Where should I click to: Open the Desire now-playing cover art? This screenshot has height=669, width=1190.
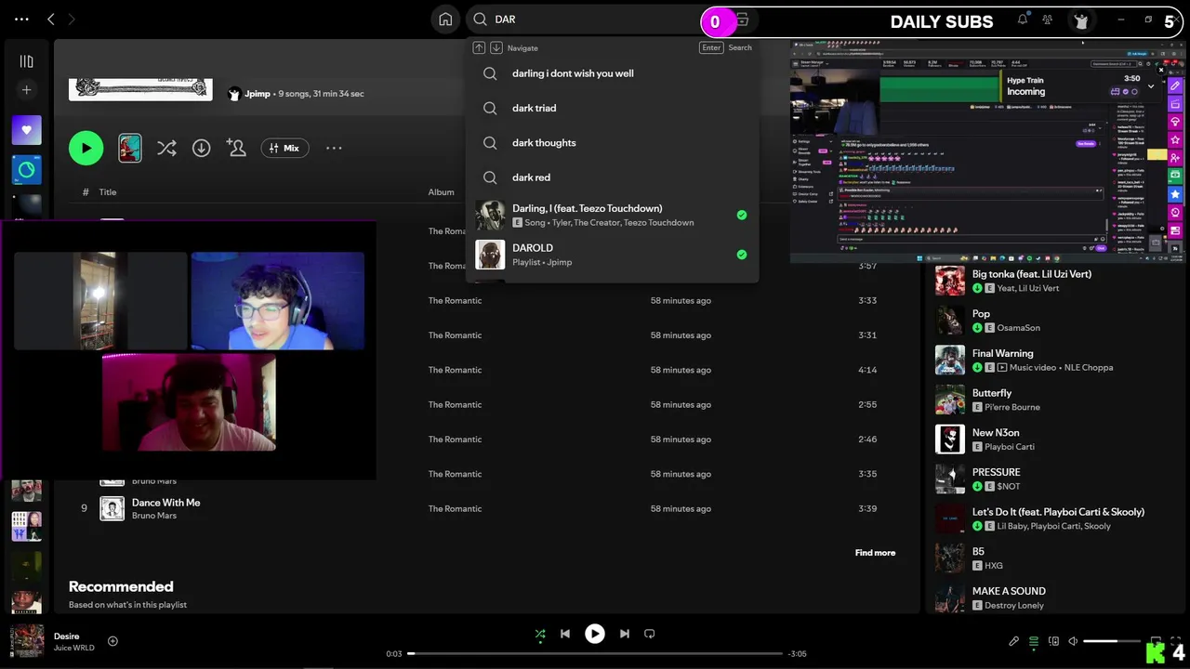click(27, 641)
